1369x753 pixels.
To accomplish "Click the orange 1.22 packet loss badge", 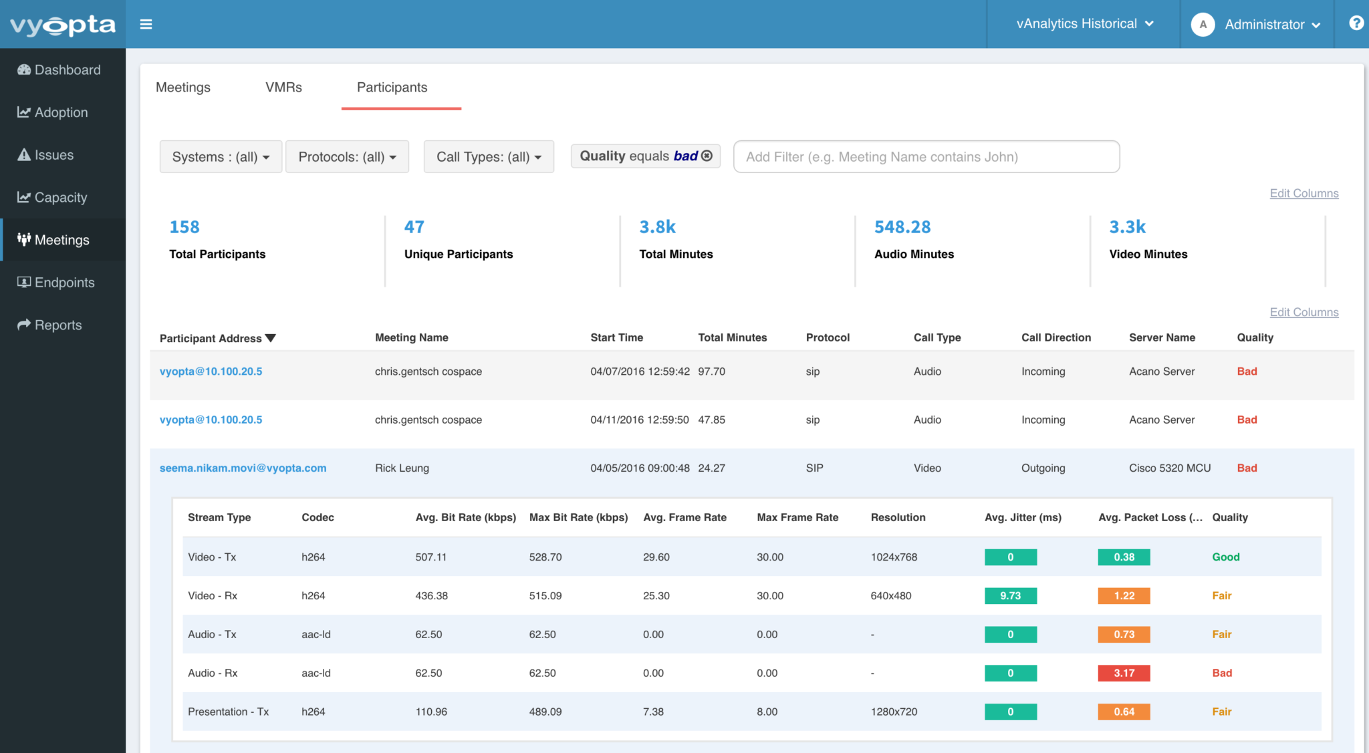I will pyautogui.click(x=1124, y=596).
